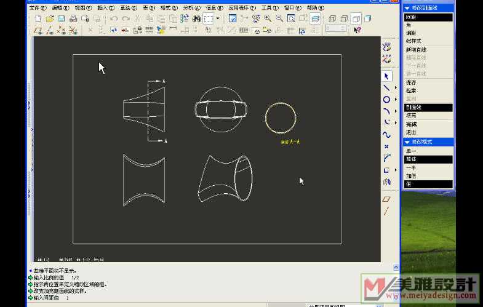Click the context help question-arrow icon
Viewport: 483px width, 307px height.
click(x=357, y=30)
